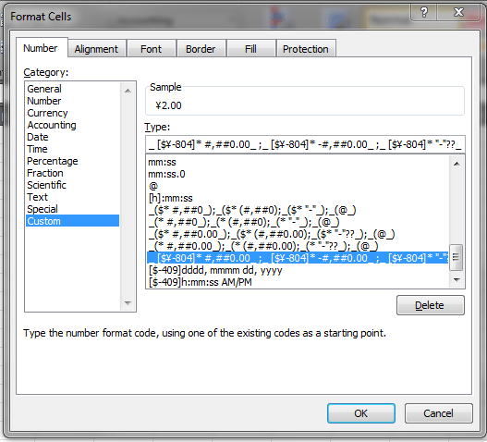Choose the [h]:mm:ss format code
The image size is (487, 442).
[298, 198]
